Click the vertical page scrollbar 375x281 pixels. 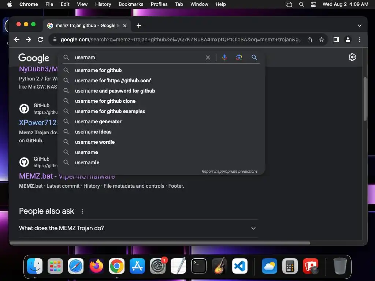[365, 99]
